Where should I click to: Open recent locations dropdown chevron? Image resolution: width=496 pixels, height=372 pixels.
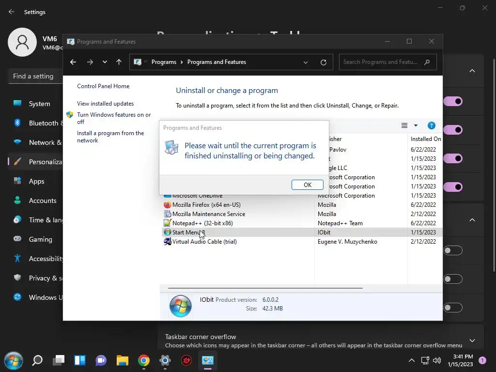click(x=105, y=62)
